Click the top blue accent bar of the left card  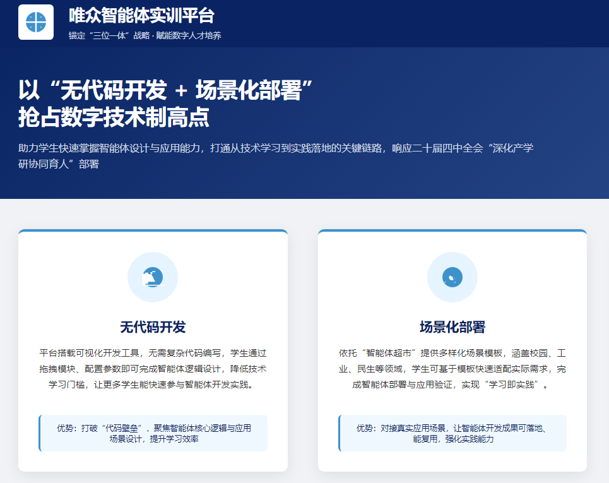(x=153, y=231)
